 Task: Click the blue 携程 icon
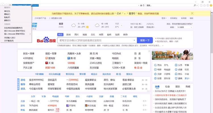(69, 58)
